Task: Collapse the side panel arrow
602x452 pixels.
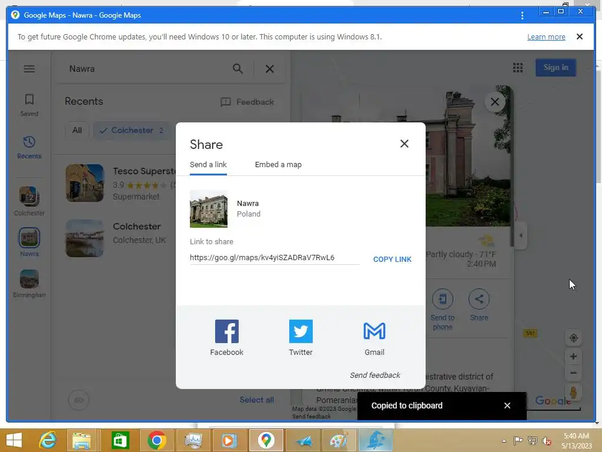Action: click(521, 235)
